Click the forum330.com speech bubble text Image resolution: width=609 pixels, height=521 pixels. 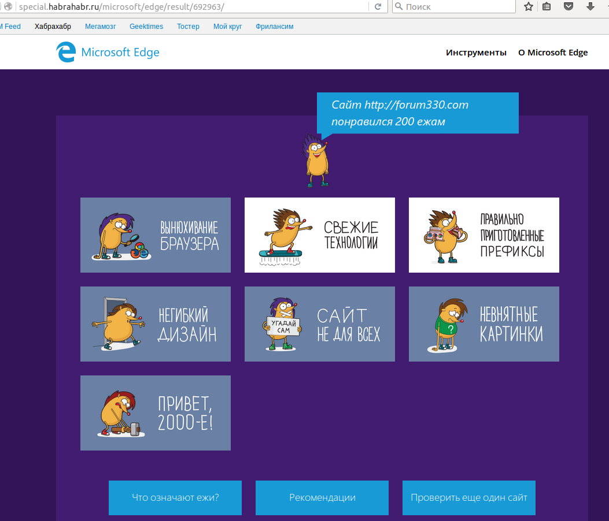(400, 113)
